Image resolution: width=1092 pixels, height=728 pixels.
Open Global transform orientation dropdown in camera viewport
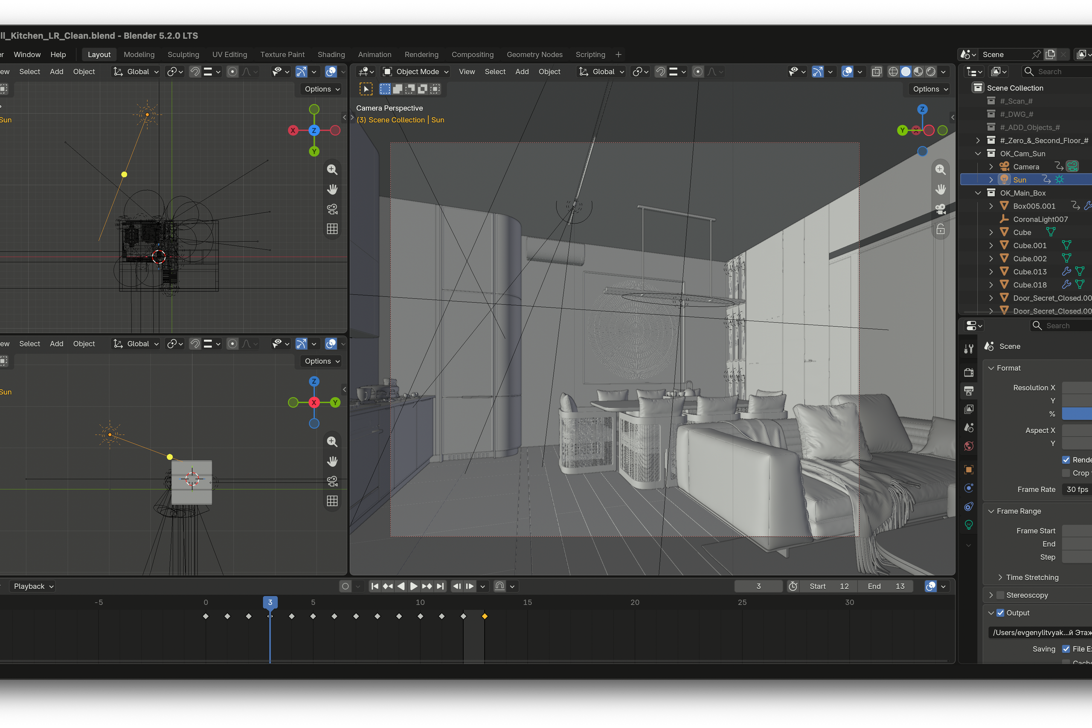(x=602, y=72)
